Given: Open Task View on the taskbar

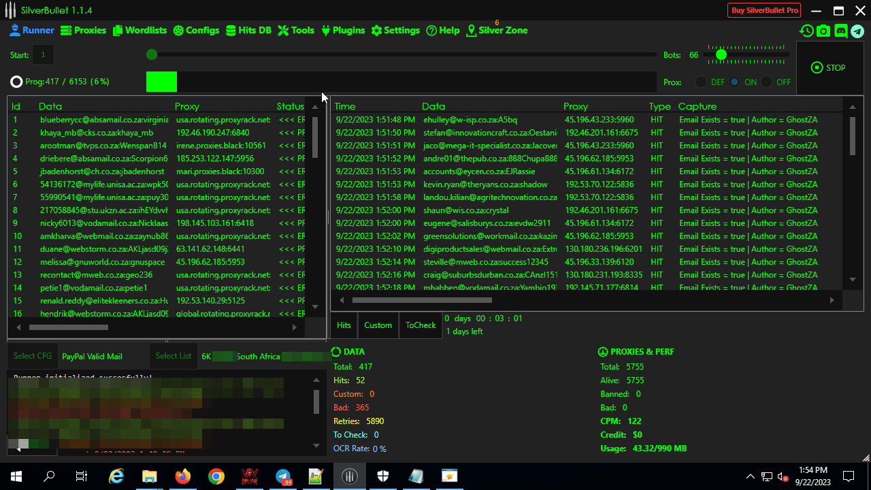Looking at the screenshot, I should click(x=82, y=476).
